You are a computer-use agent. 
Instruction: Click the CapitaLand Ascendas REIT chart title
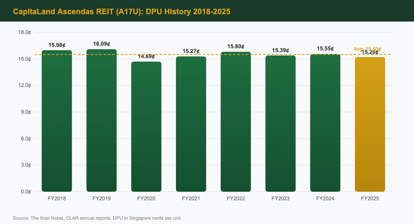click(122, 12)
